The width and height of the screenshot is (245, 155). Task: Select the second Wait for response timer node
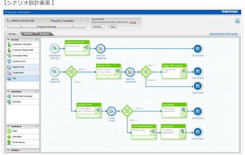(x=130, y=72)
